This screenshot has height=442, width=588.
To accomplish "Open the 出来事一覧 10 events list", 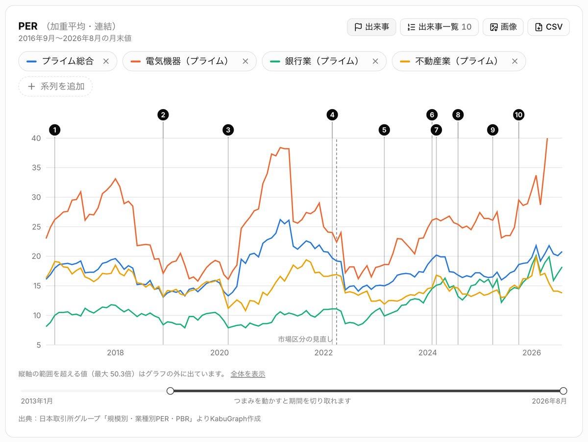I will pos(439,27).
